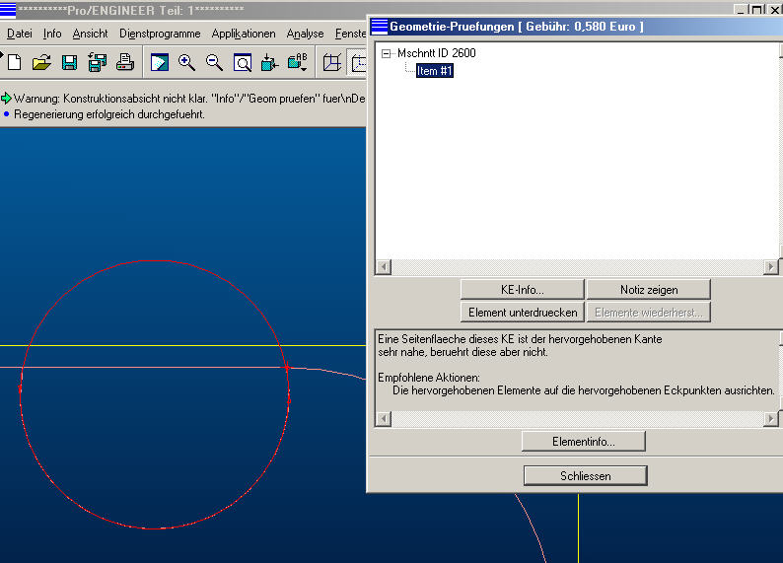Zoom in with the plus magnifier icon

pyautogui.click(x=186, y=63)
